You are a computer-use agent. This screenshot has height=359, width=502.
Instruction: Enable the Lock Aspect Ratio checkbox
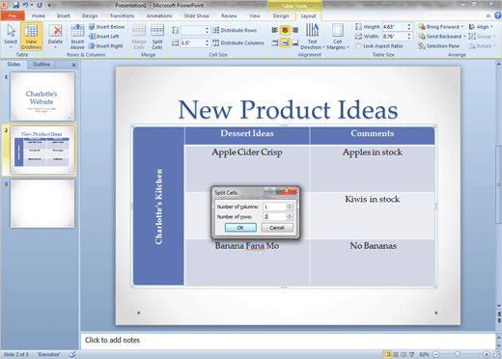358,46
